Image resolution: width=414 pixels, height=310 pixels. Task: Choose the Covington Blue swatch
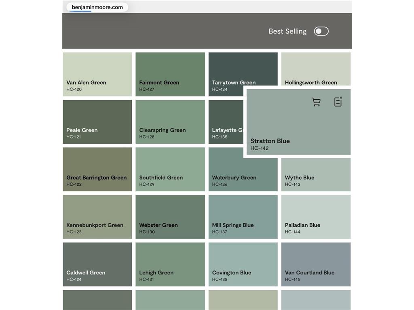tap(243, 264)
